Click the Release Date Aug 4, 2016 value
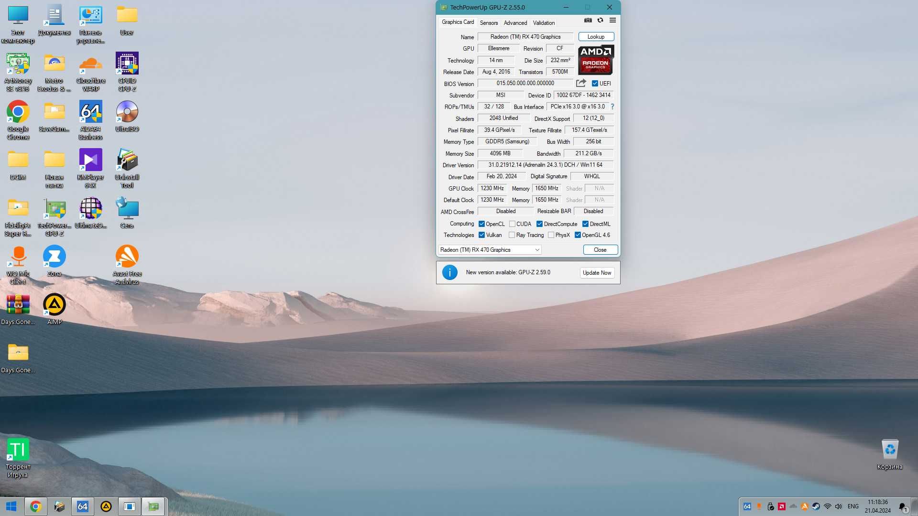This screenshot has height=516, width=918. (x=496, y=72)
